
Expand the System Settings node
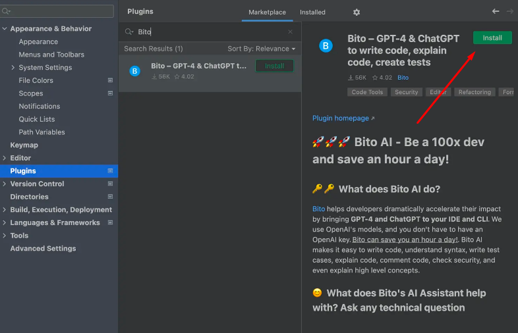point(13,67)
